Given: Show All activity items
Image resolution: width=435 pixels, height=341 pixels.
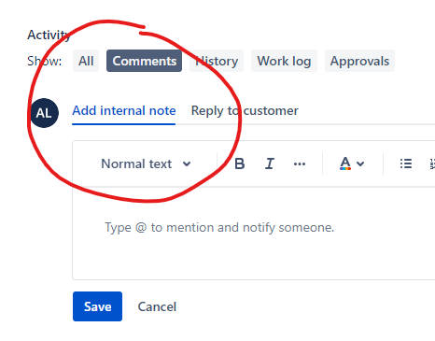Looking at the screenshot, I should (86, 61).
